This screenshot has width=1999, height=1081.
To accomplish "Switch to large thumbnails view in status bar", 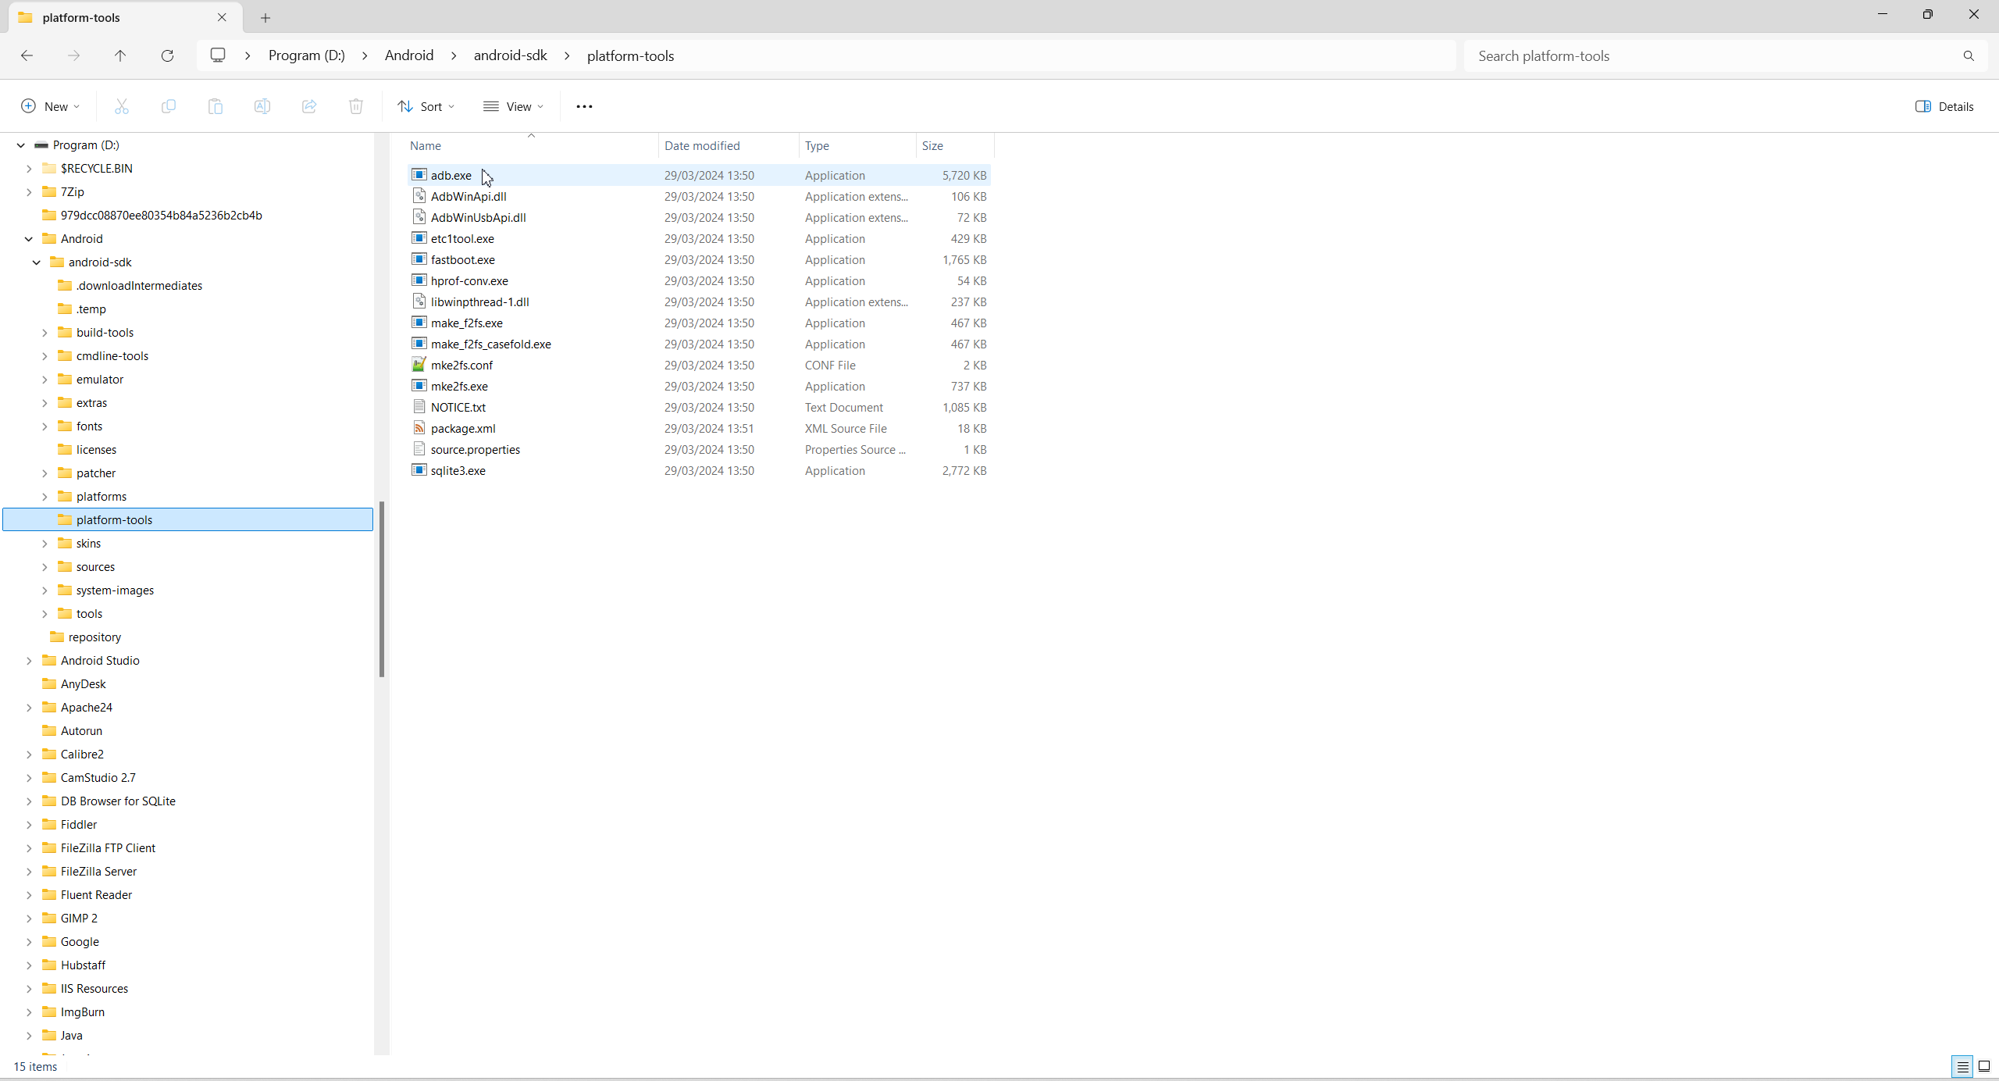I will tap(1983, 1066).
